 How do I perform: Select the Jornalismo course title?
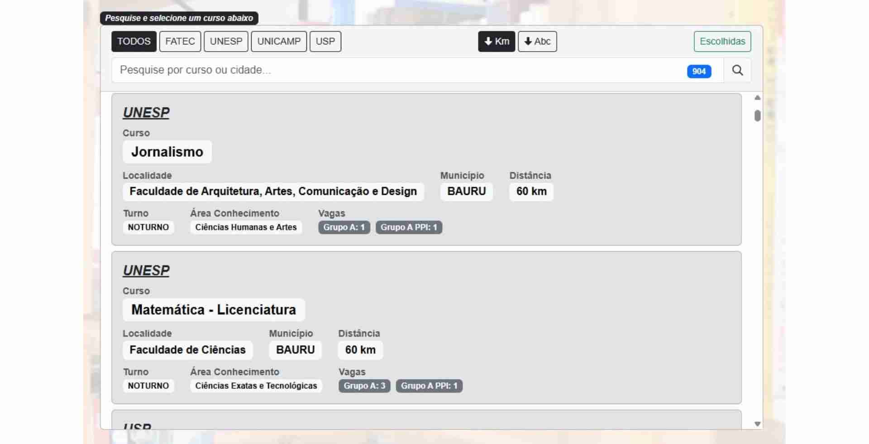pos(167,152)
